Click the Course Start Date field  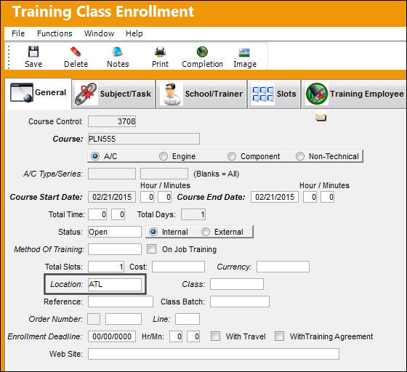point(112,197)
